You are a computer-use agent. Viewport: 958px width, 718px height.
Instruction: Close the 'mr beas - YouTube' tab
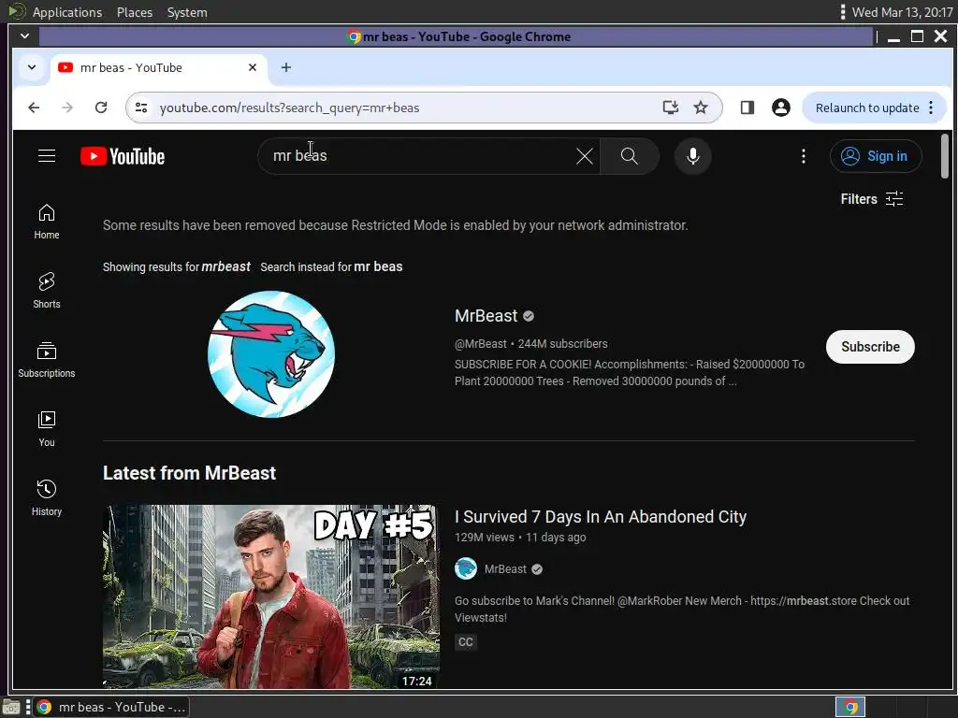tap(253, 67)
